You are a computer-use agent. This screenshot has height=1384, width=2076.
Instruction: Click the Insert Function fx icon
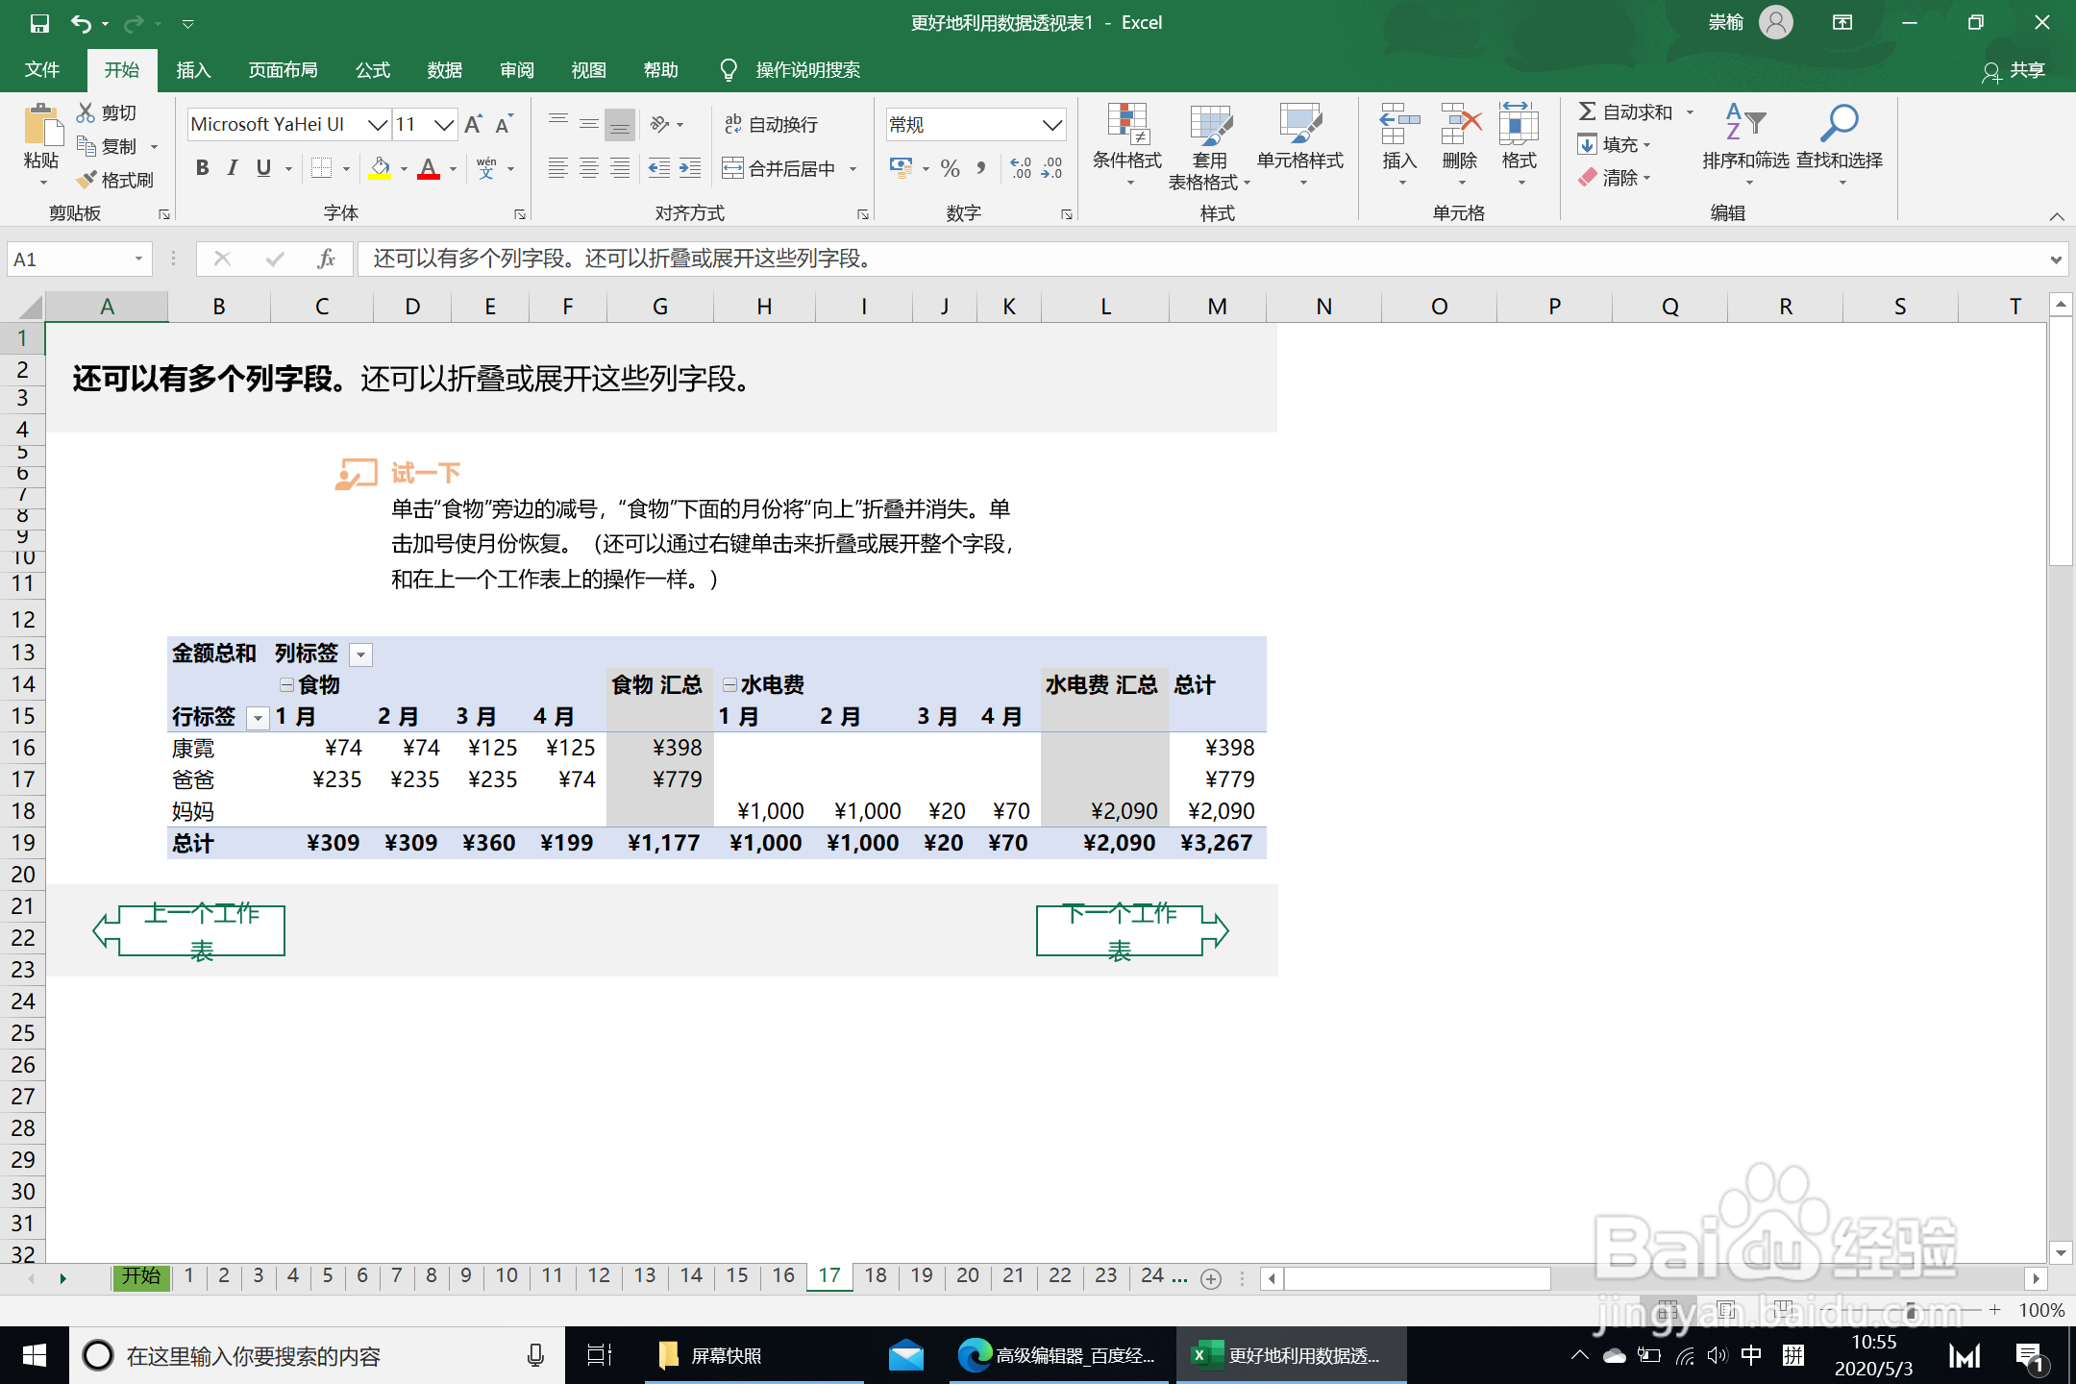pos(326,259)
